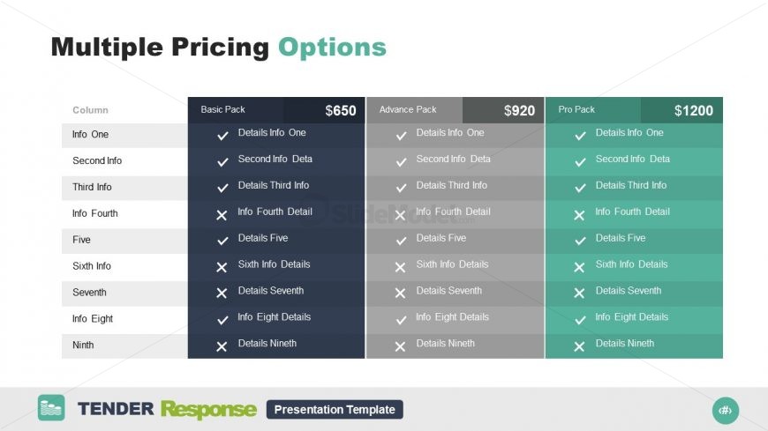Click the checkmark beside Pro Pack Info Eight Details
The image size is (768, 431).
pyautogui.click(x=580, y=320)
